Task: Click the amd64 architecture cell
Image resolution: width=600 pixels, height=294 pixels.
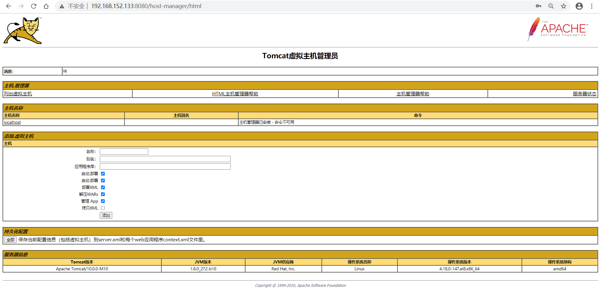Action: click(x=560, y=269)
